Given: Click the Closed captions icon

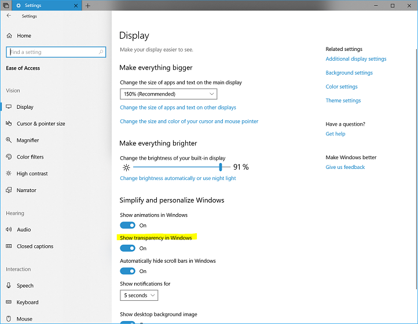Looking at the screenshot, I should click(9, 246).
